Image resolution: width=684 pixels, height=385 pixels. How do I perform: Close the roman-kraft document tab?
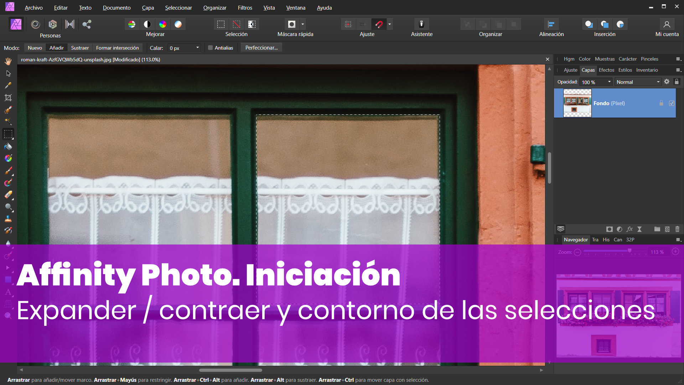[x=548, y=59]
